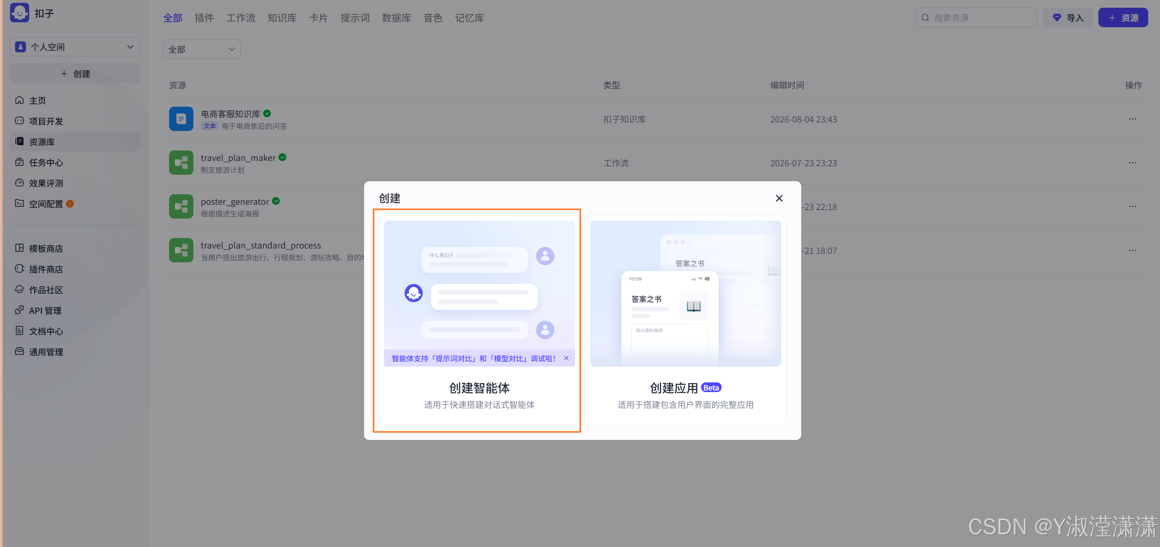Viewport: 1160px width, 547px height.
Task: Open more actions for poster_generator row
Action: (1132, 207)
